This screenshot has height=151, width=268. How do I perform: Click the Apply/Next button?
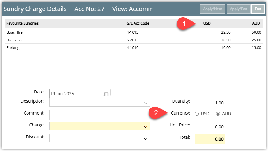(x=213, y=9)
